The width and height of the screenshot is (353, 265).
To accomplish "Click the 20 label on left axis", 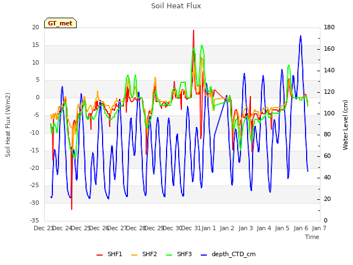I will (x=35, y=28).
